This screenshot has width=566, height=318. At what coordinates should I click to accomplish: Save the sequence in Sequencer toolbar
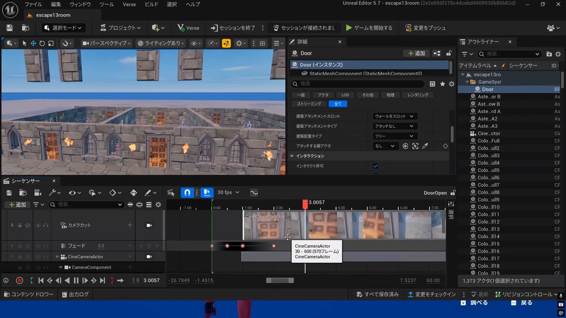[x=9, y=193]
